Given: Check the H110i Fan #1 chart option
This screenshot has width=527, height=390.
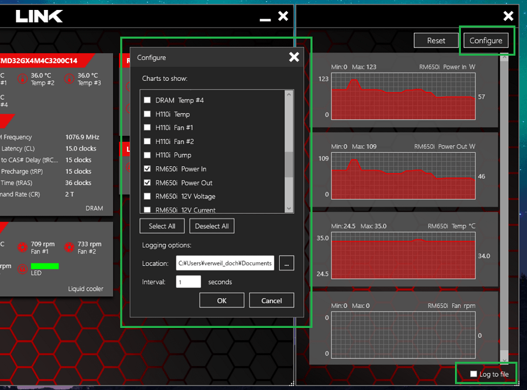Looking at the screenshot, I should click(147, 128).
